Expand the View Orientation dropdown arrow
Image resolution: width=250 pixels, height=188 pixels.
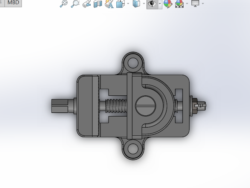[x=128, y=4]
